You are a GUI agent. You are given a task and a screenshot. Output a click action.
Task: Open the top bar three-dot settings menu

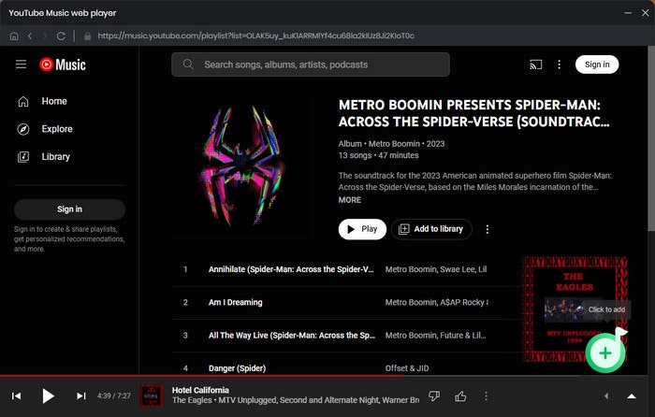click(x=559, y=65)
